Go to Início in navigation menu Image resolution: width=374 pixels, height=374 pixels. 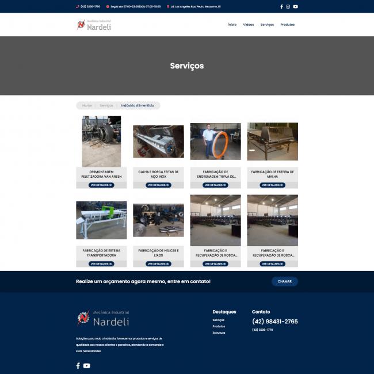pyautogui.click(x=232, y=25)
